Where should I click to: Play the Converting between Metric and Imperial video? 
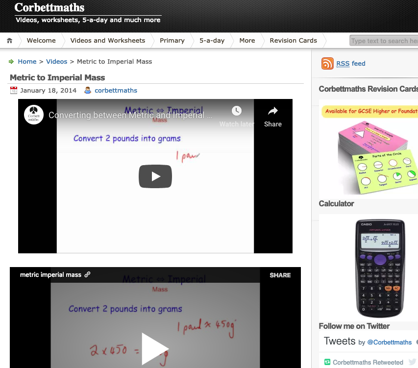click(155, 177)
